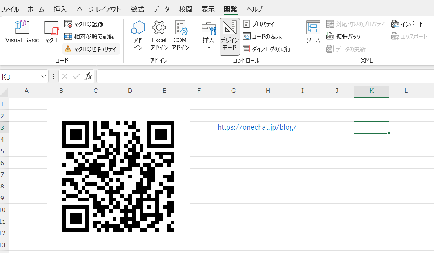
Task: Select row 1 header
Action: pyautogui.click(x=4, y=104)
